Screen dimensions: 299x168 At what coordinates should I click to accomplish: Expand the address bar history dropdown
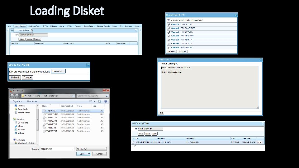[x=69, y=96]
